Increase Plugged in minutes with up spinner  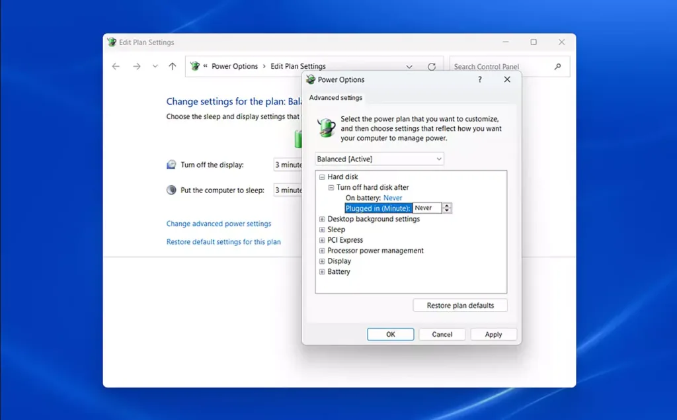click(x=447, y=206)
